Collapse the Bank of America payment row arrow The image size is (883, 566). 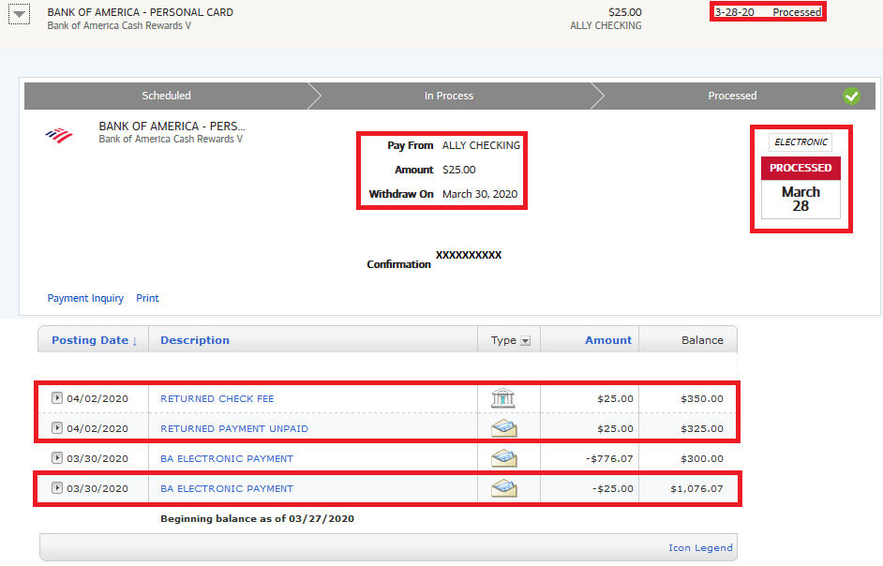click(19, 14)
